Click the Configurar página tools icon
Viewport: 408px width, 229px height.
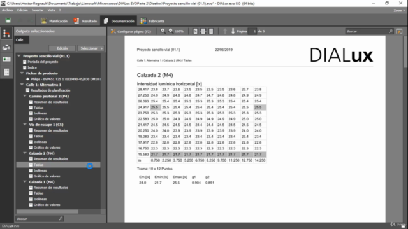tap(113, 31)
